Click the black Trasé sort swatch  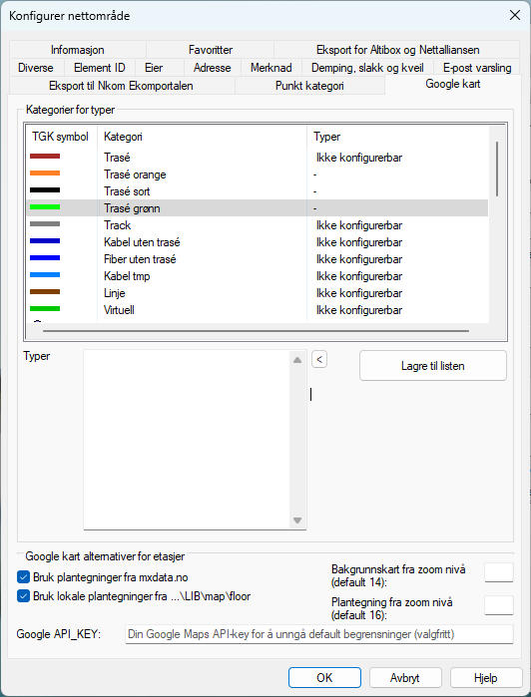point(45,189)
